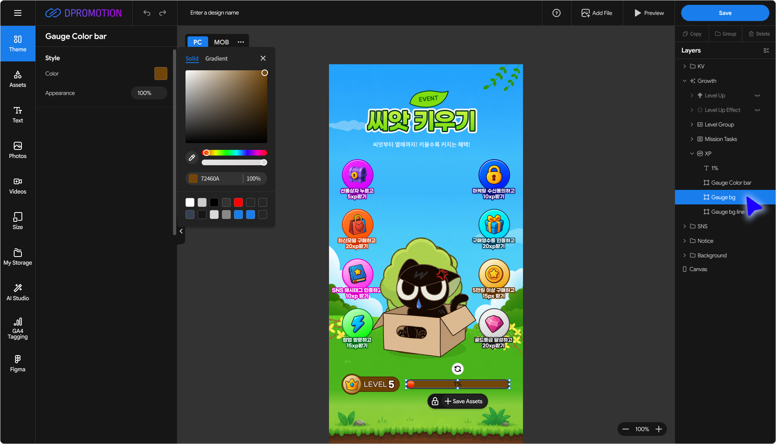This screenshot has height=444, width=776.
Task: Open GA4 Tagging panel
Action: (18, 328)
